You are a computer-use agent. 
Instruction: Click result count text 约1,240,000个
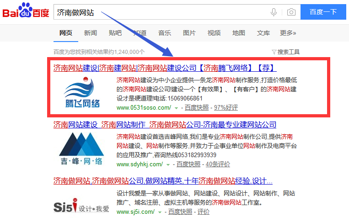pyautogui.click(x=126, y=52)
